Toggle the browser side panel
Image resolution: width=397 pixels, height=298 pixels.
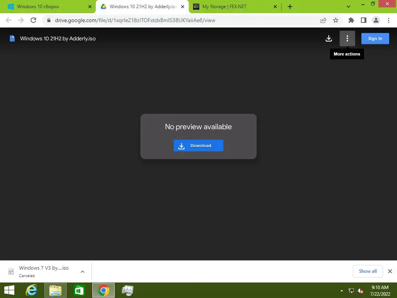click(364, 20)
